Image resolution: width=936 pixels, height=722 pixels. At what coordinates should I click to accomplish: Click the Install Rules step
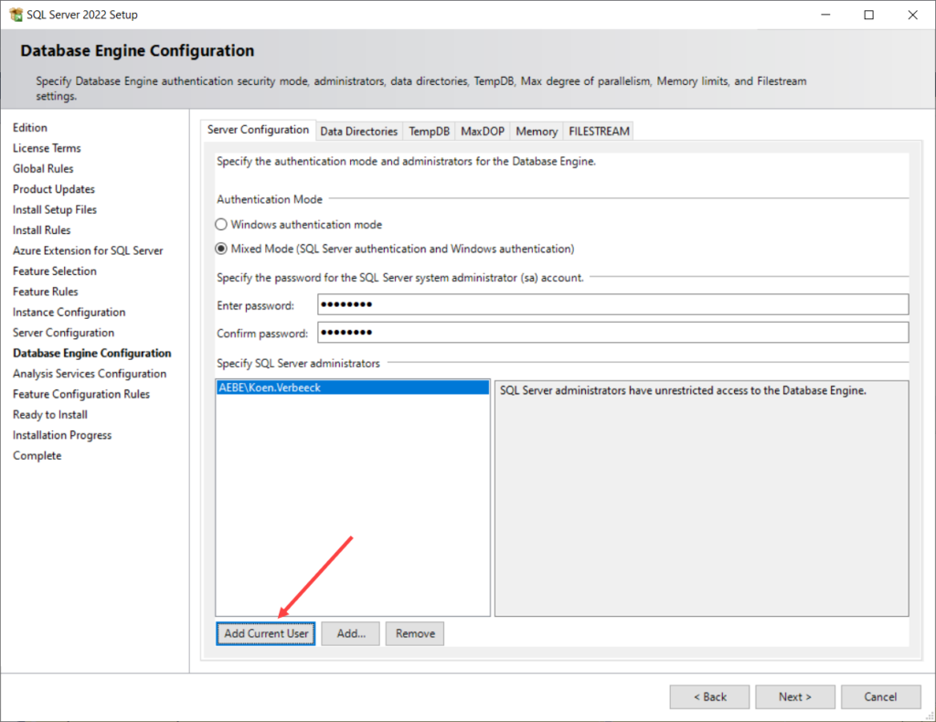point(42,229)
